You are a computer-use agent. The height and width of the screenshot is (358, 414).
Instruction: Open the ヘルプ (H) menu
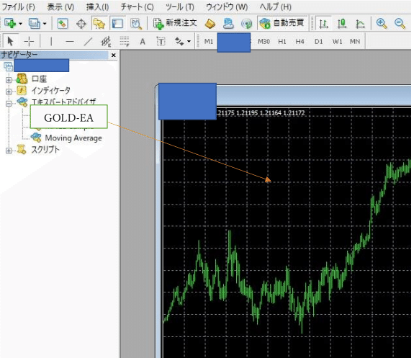pyautogui.click(x=275, y=6)
